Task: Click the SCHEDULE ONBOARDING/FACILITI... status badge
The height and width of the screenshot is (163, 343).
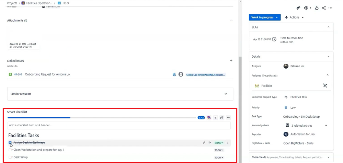Action: coord(206,75)
